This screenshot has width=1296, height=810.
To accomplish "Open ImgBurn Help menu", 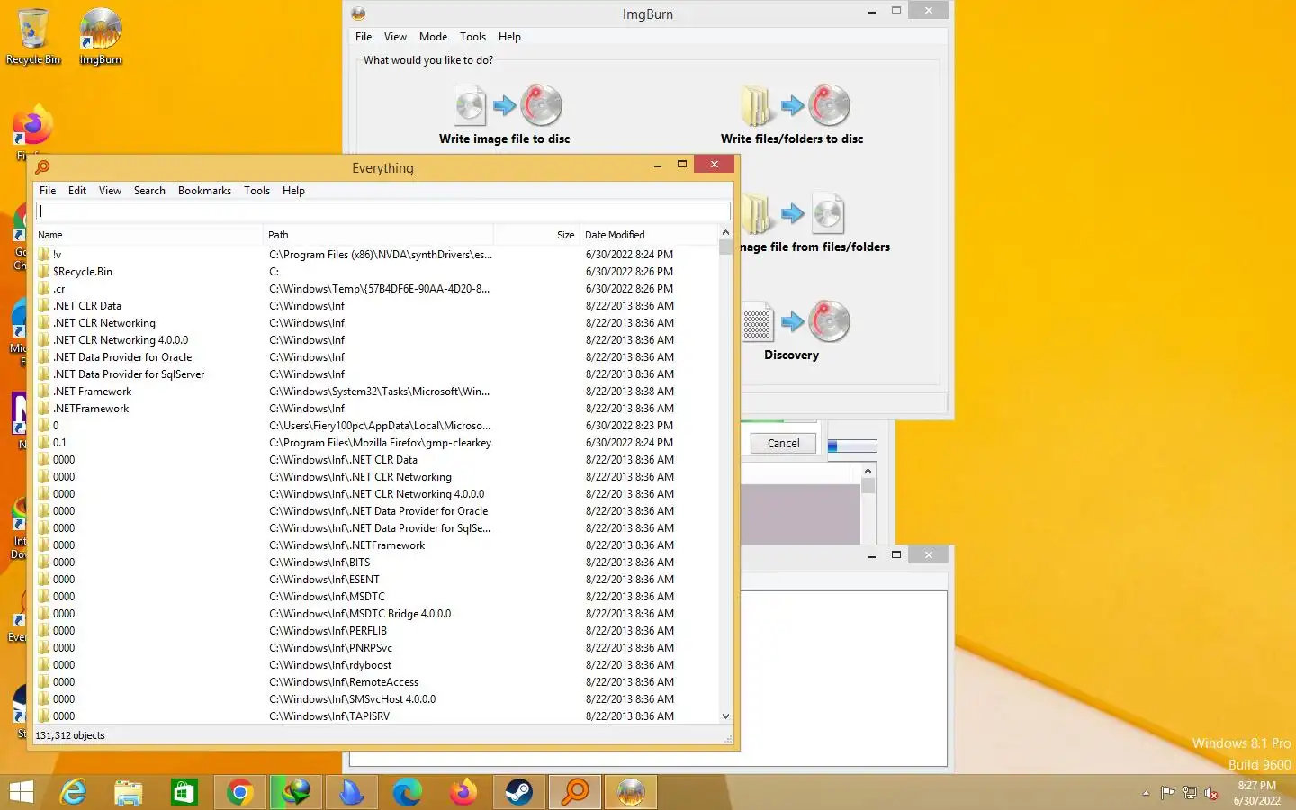I will point(509,37).
